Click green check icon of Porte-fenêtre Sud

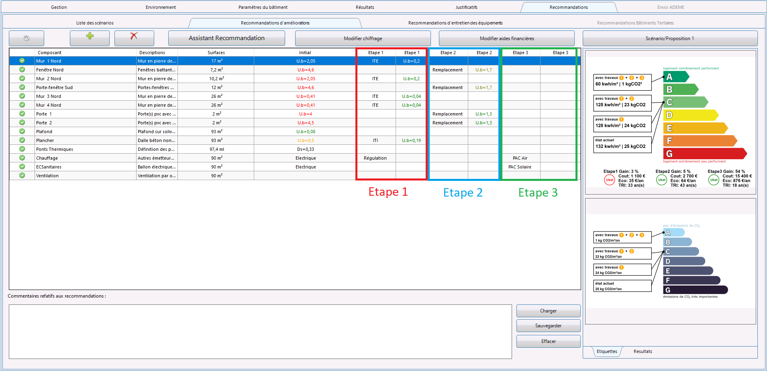coord(22,87)
